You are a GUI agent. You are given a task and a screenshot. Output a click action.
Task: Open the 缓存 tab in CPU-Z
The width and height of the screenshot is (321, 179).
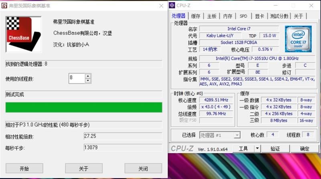195,16
